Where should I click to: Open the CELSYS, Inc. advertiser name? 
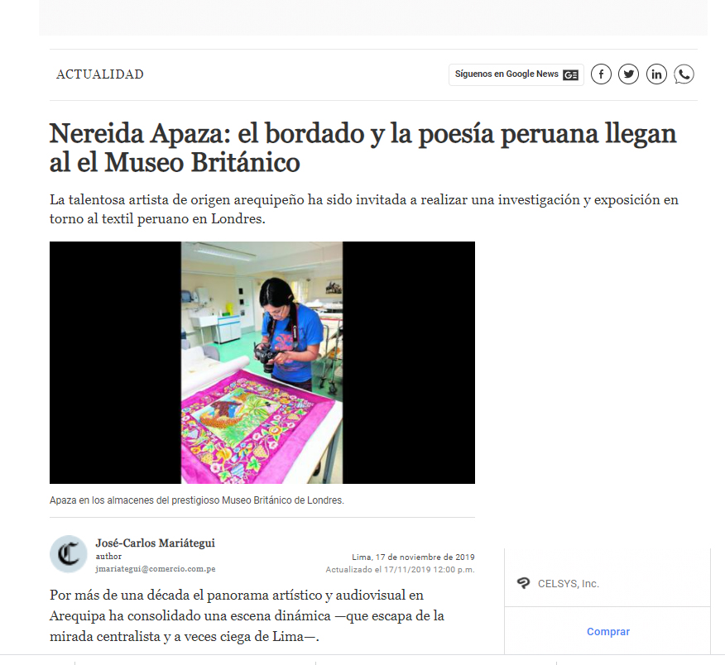[x=569, y=584]
